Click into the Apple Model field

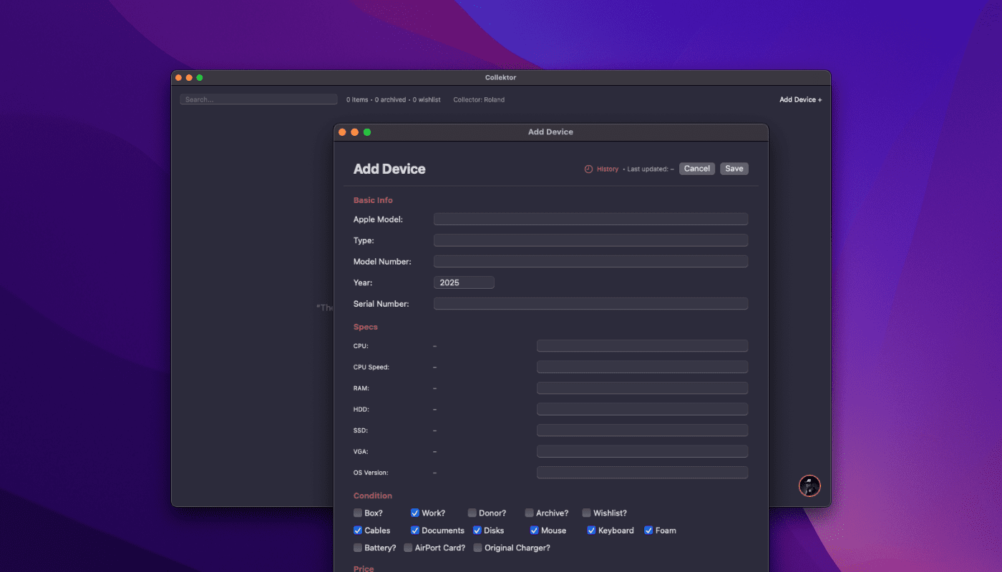[x=590, y=220]
